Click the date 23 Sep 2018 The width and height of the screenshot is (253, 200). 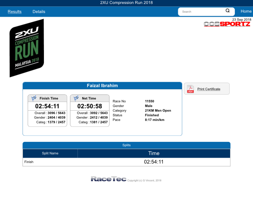(x=242, y=20)
